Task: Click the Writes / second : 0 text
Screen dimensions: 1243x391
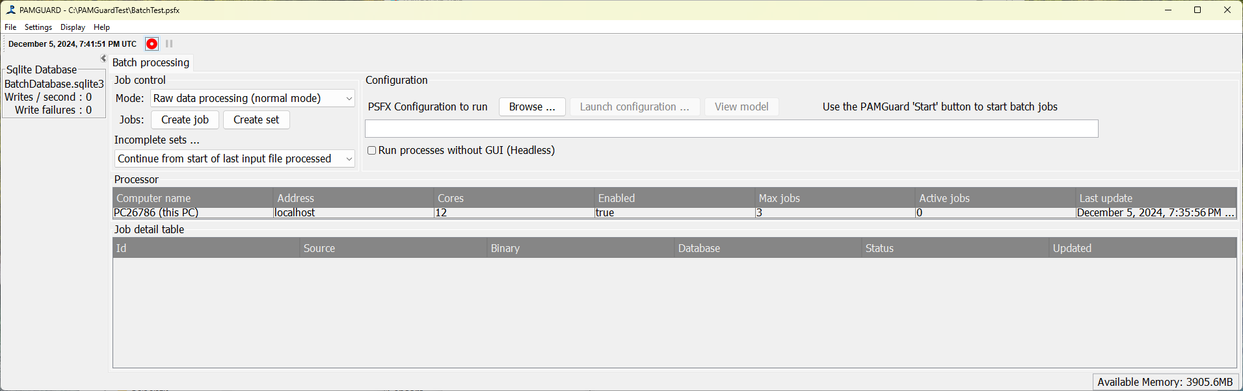Action: tap(48, 97)
